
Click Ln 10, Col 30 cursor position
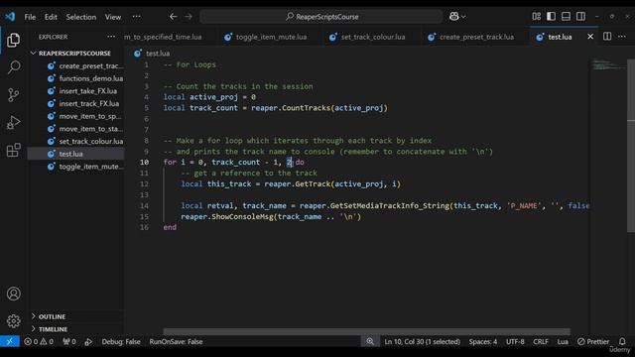coord(423,341)
